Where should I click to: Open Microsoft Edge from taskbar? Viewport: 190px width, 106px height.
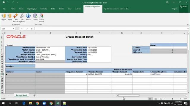click(24, 103)
